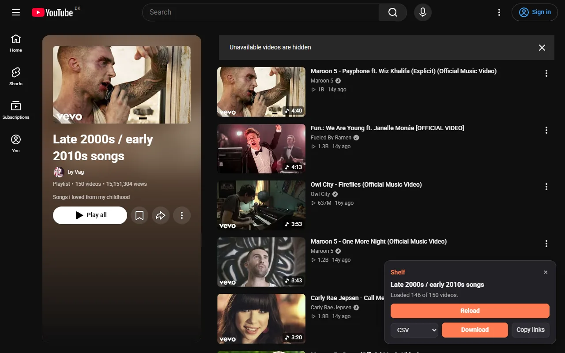This screenshot has width=565, height=353.
Task: Open options menu for One More Night video
Action: (546, 244)
